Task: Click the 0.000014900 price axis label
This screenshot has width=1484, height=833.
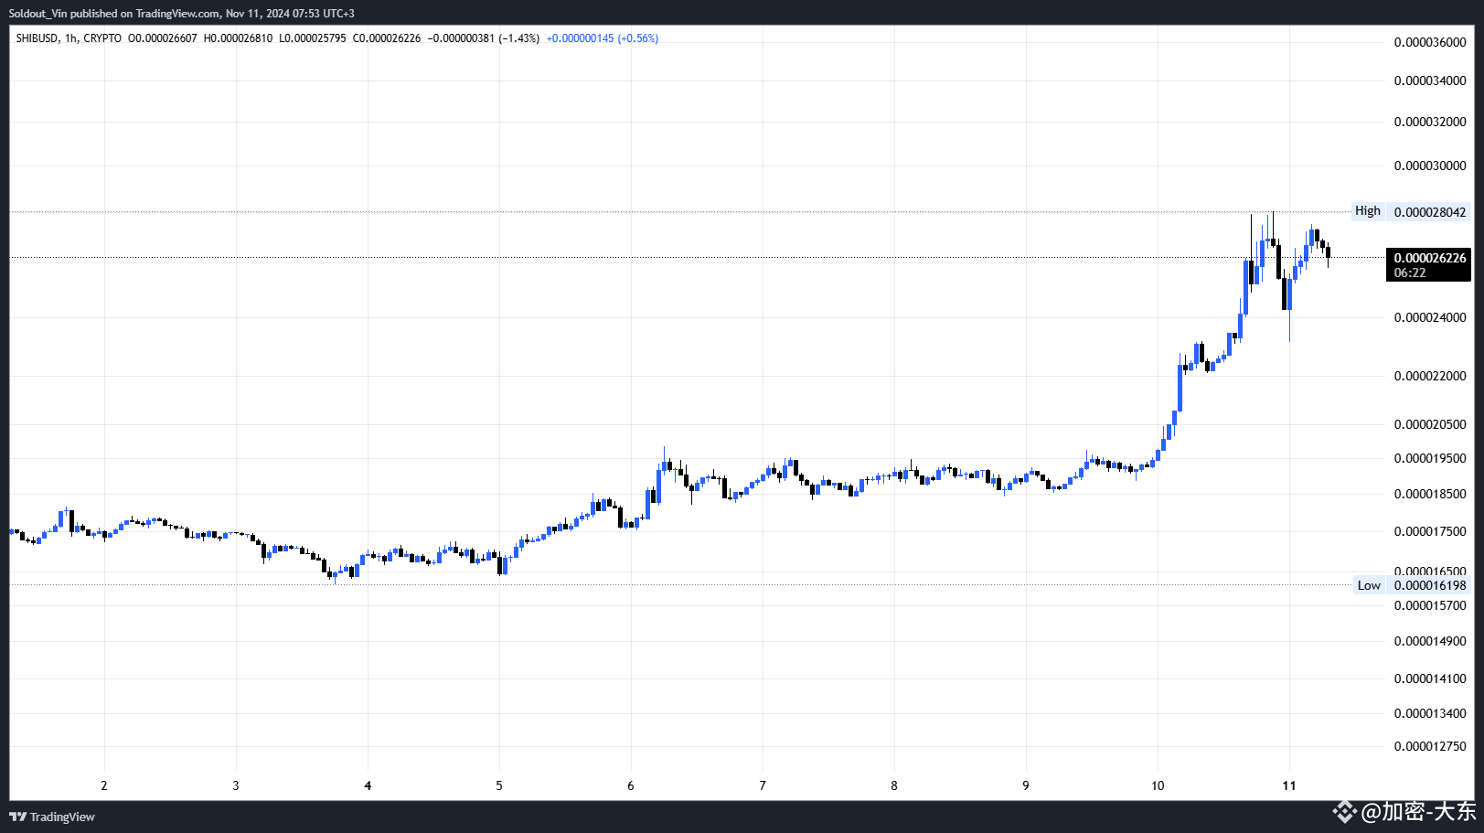Action: pos(1430,641)
